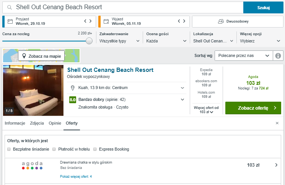Viewport: 285px width, 185px height.
Task: Open the Sortuj wg dropdown
Action: coord(244,55)
